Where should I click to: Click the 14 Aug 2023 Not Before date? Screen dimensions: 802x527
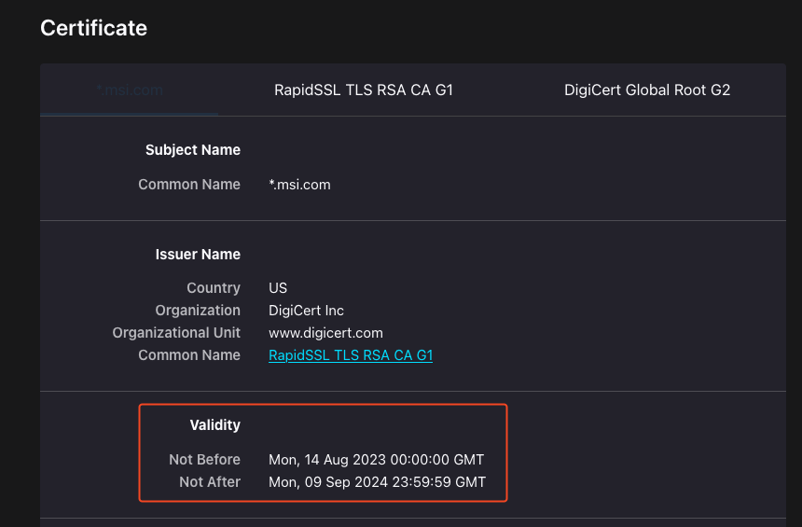tap(377, 460)
